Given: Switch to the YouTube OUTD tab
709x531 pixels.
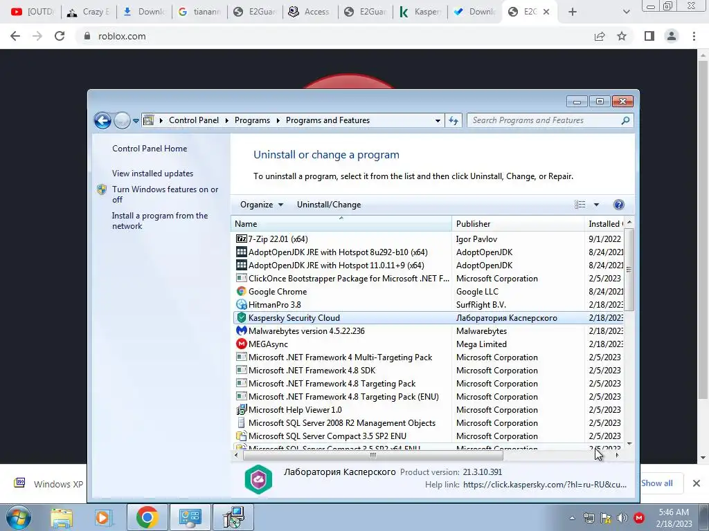Looking at the screenshot, I should click(33, 12).
